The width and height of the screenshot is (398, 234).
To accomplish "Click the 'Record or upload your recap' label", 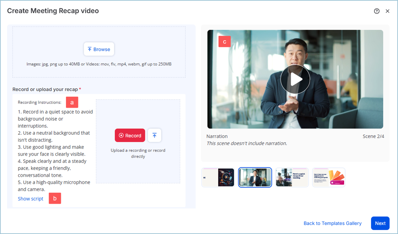I will (x=45, y=90).
